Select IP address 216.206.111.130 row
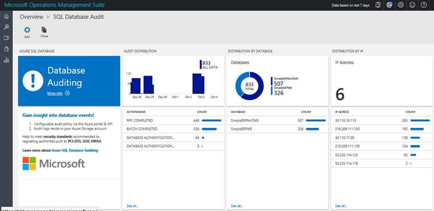Screen dimensions: 434x211 tap(382, 146)
